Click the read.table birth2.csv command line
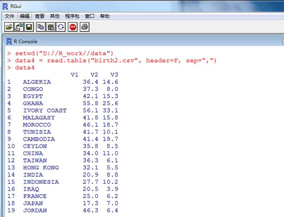284x217 pixels. tap(112, 60)
